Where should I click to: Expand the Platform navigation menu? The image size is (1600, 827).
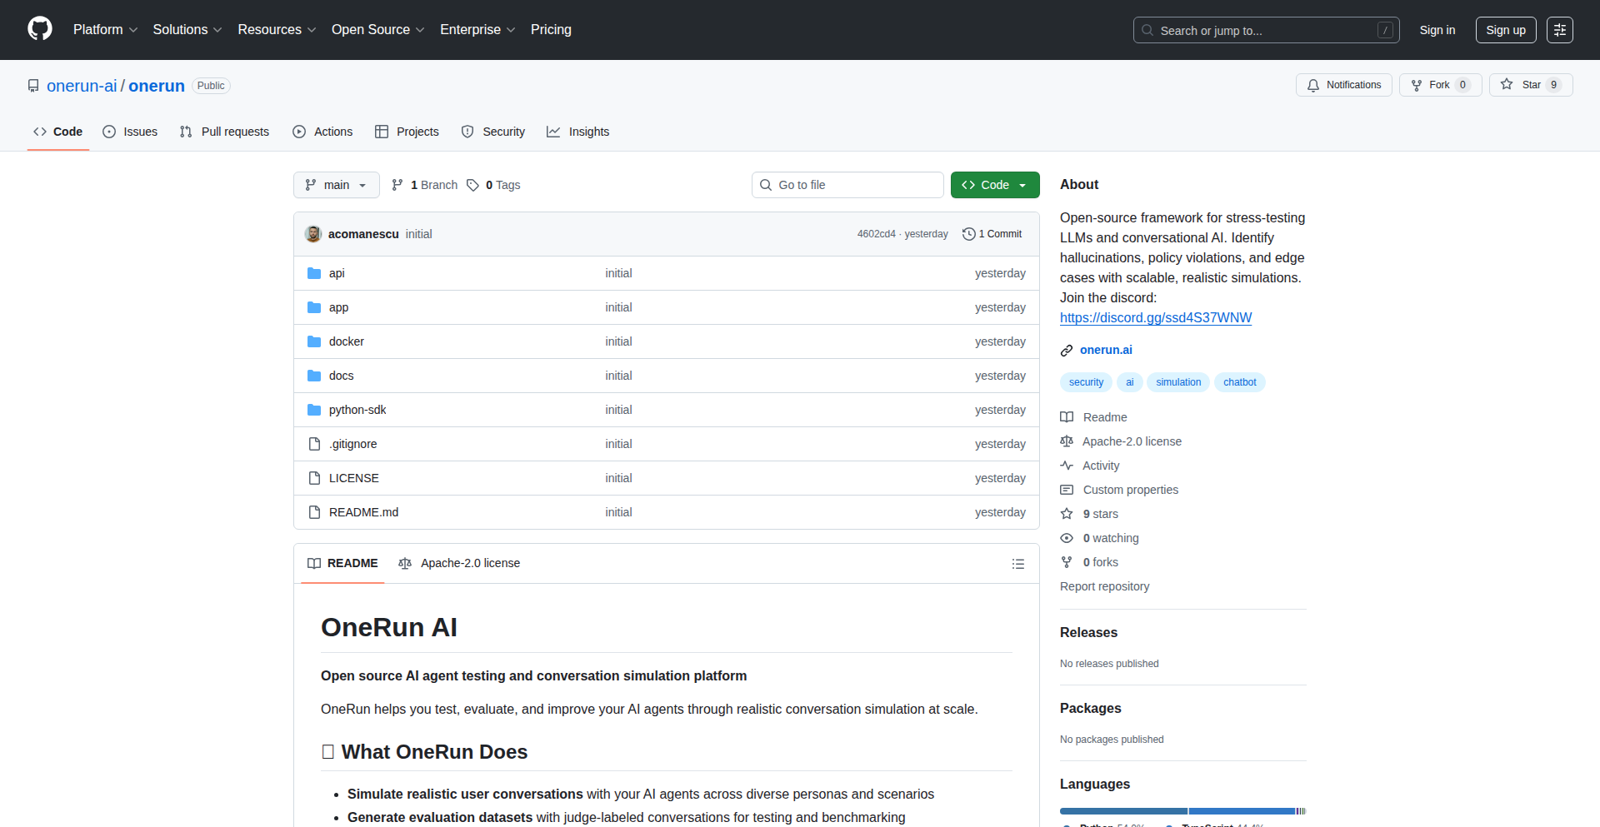tap(105, 30)
